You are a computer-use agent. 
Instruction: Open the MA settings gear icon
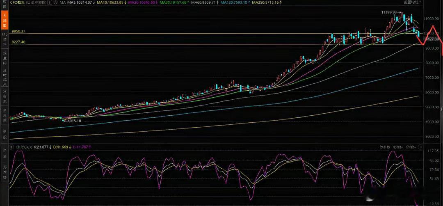55,2
